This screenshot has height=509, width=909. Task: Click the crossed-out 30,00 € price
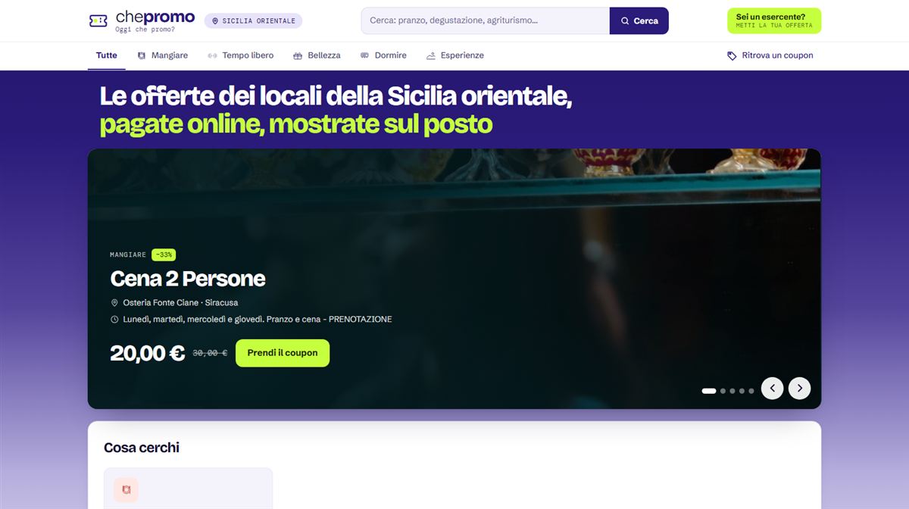(x=210, y=353)
